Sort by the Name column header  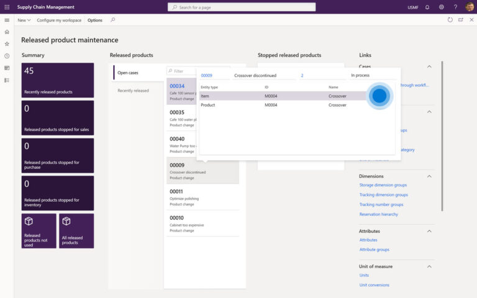coord(334,87)
